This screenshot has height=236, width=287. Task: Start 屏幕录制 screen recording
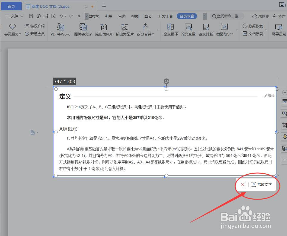(277, 30)
